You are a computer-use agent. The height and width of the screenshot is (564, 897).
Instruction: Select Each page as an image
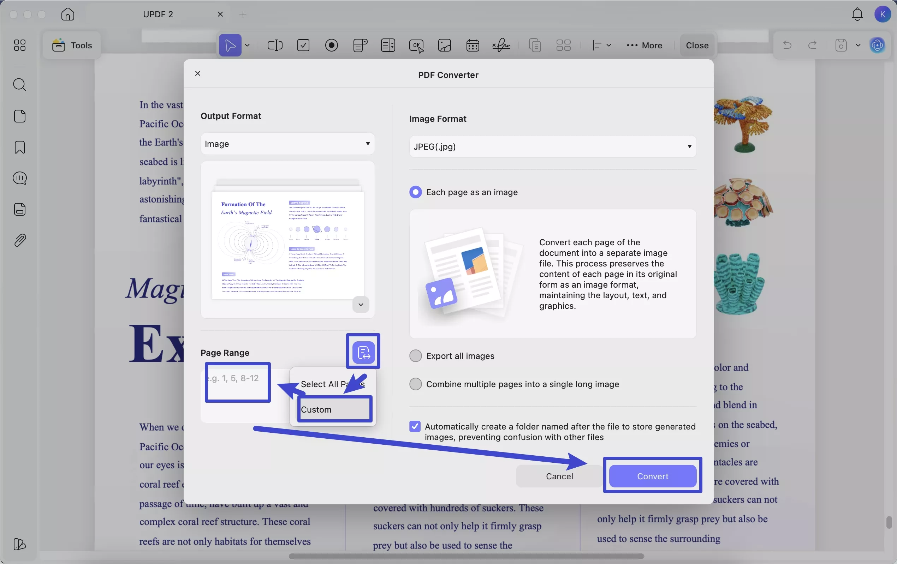pos(415,192)
